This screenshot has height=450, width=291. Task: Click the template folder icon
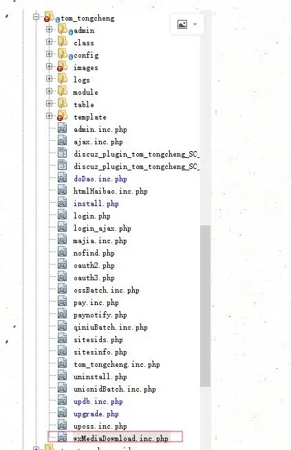point(62,115)
